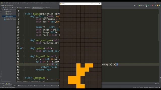Screen dimensions: 161x90
Task: Click tetromino.py breadcrumb in navigation bar
Action: [9, 5]
